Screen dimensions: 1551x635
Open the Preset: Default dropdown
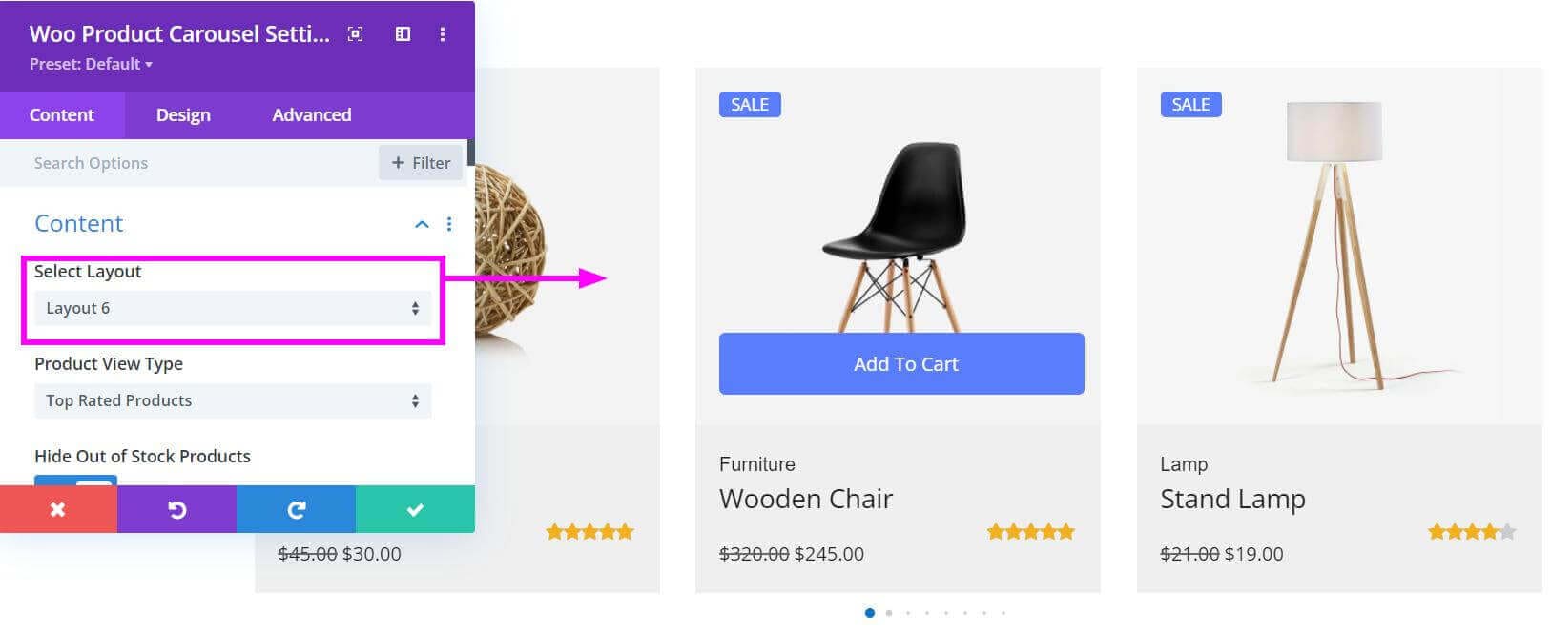coord(91,64)
